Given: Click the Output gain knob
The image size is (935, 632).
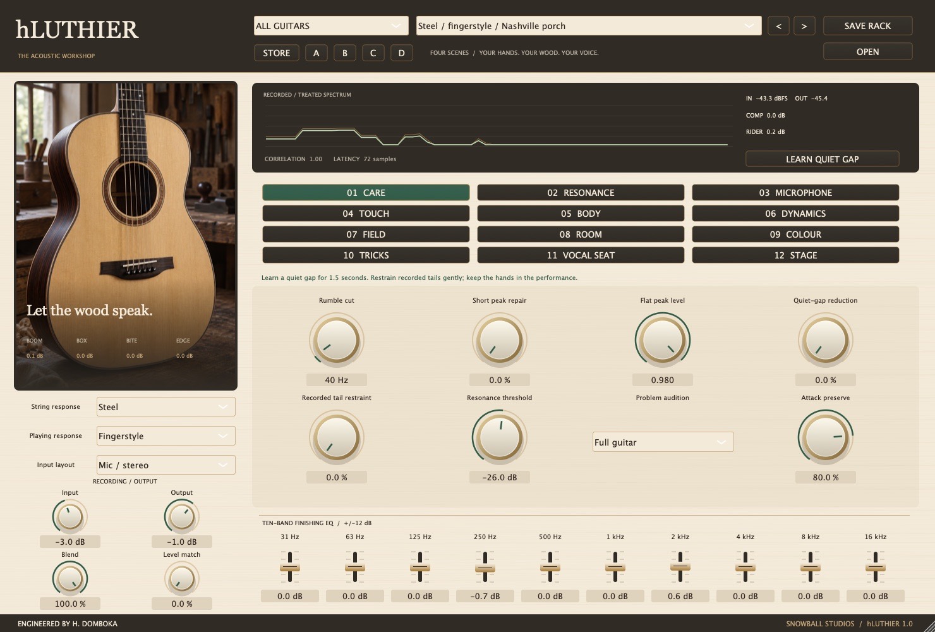Looking at the screenshot, I should pyautogui.click(x=182, y=516).
